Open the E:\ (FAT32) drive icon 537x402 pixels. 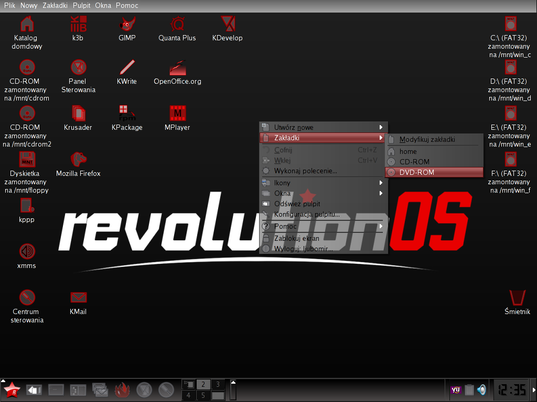[511, 114]
